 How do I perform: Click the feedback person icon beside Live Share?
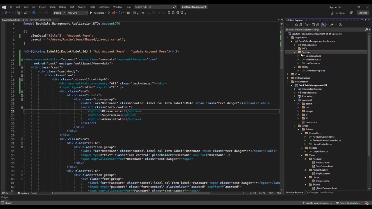[x=351, y=13]
